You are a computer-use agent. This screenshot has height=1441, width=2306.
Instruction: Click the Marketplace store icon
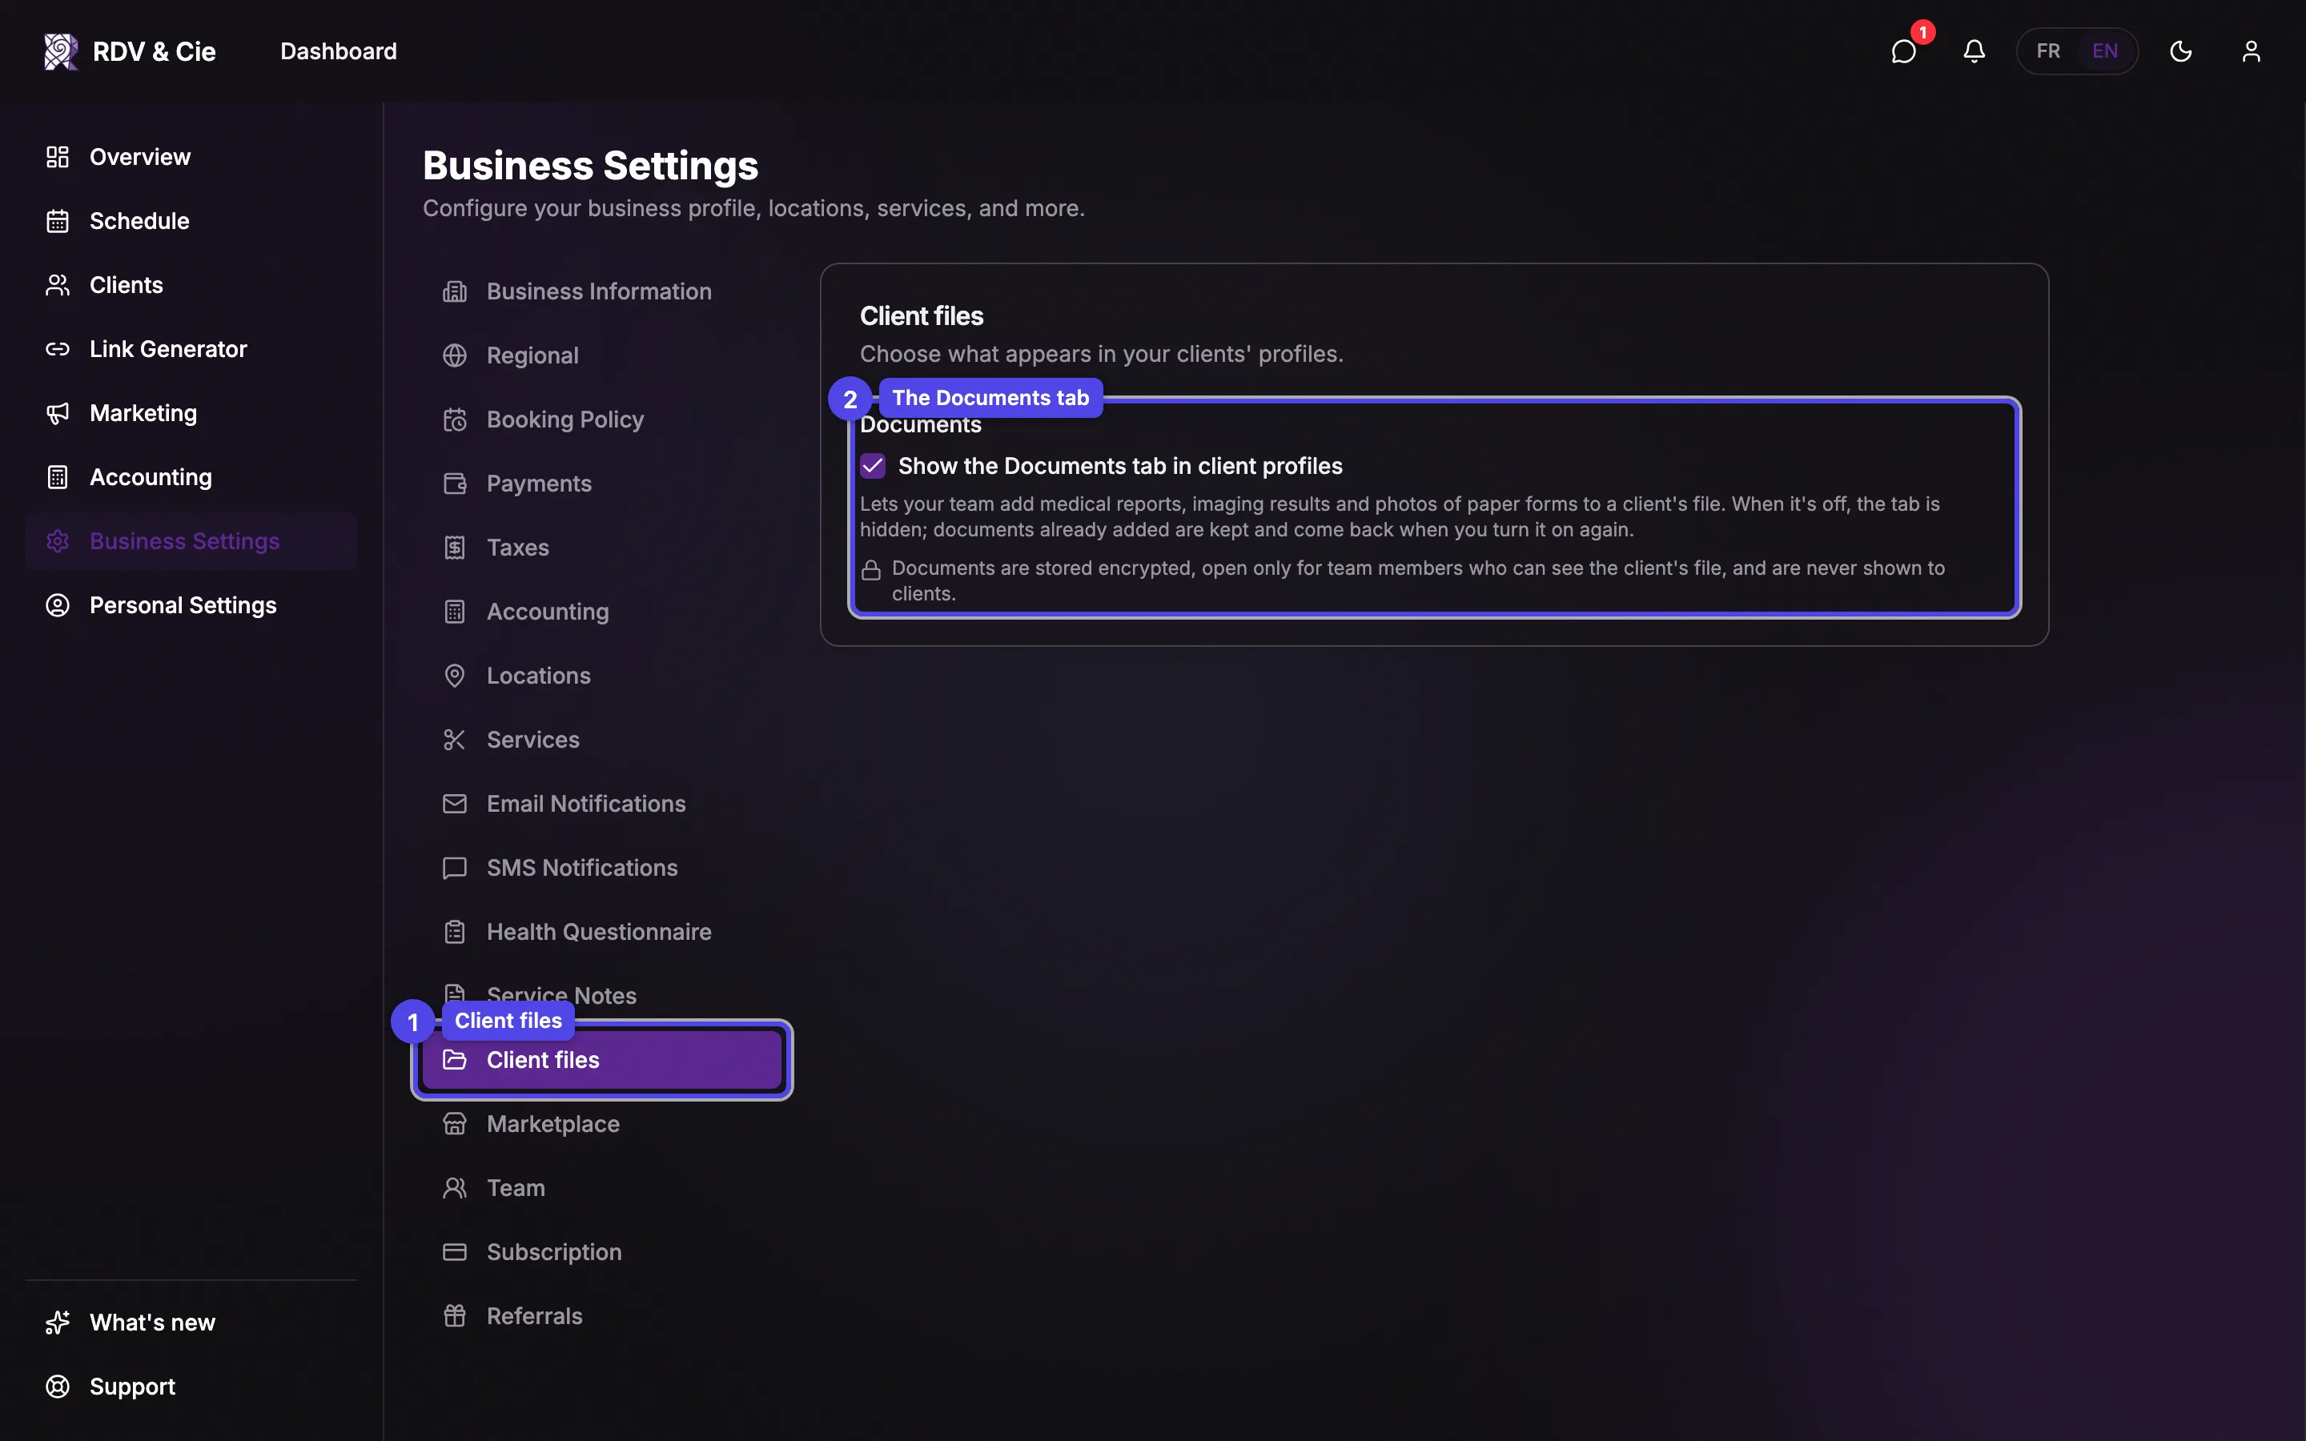point(455,1125)
